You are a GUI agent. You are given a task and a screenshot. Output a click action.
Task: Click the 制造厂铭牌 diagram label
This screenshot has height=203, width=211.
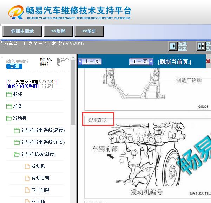tap(189, 81)
